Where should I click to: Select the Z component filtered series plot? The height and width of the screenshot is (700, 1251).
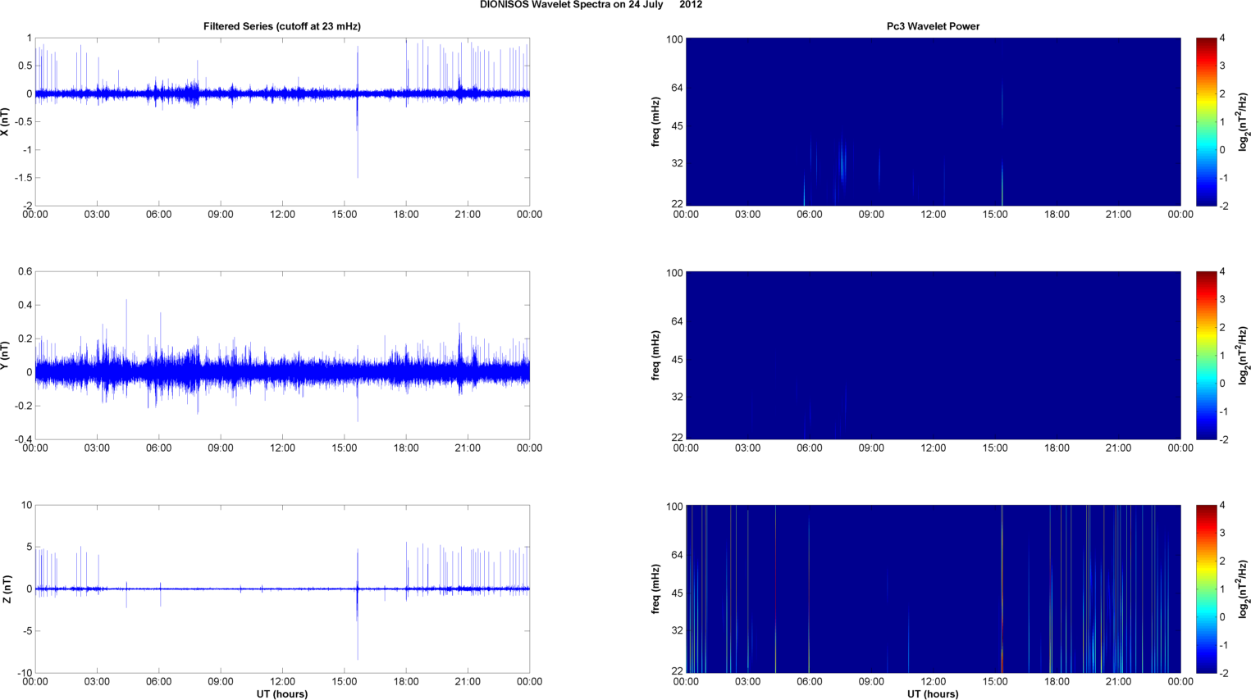click(x=282, y=589)
